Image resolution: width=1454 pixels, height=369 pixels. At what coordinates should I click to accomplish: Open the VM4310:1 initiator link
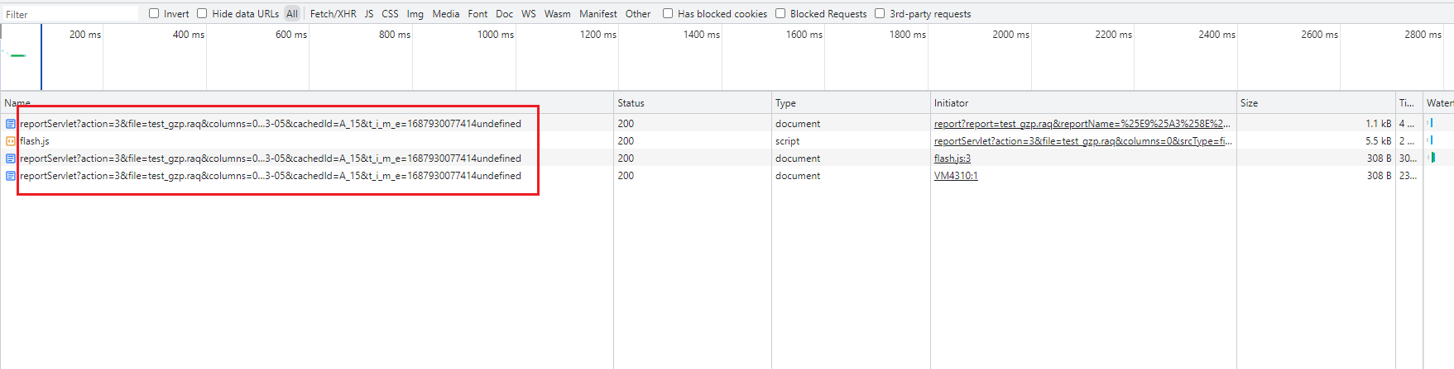[956, 176]
